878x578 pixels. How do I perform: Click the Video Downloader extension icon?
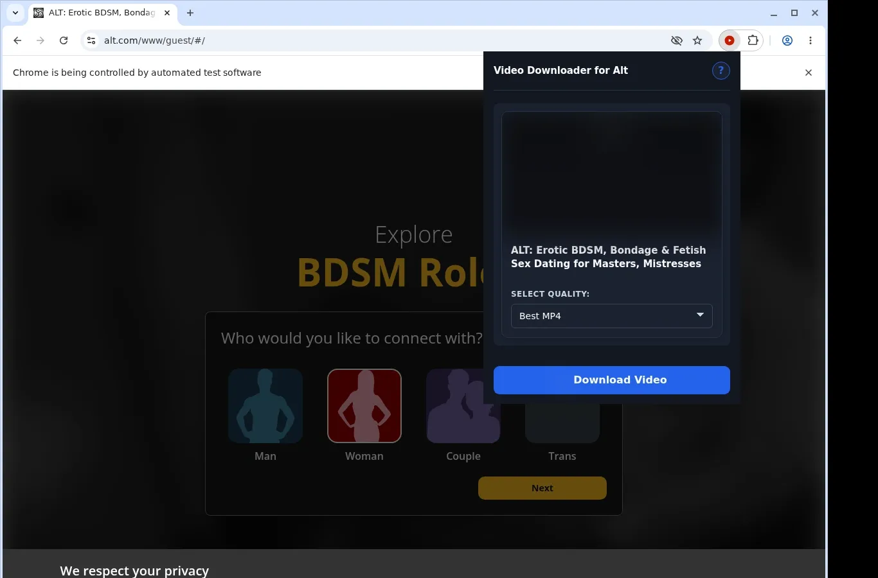click(x=730, y=40)
